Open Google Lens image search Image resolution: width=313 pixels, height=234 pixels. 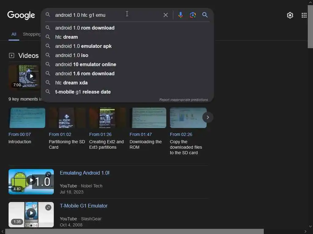pyautogui.click(x=193, y=15)
